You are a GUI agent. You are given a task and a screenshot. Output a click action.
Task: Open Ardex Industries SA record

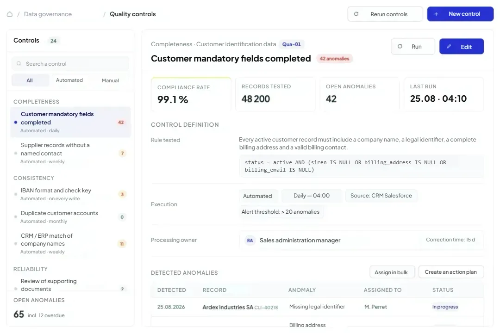point(240,307)
